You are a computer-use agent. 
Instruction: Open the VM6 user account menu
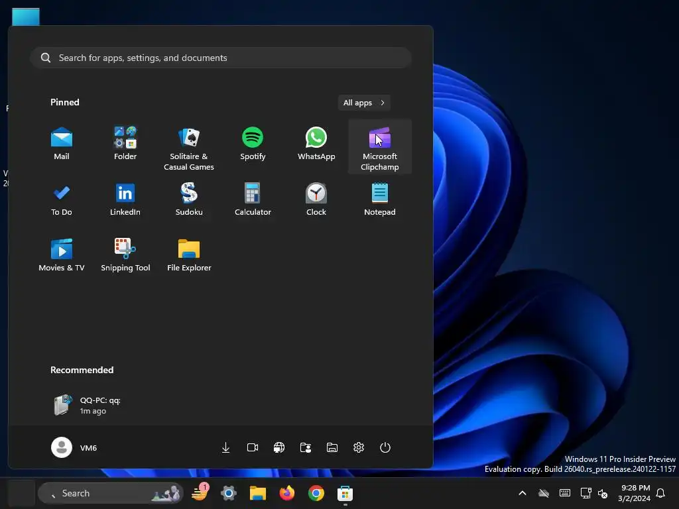click(74, 447)
